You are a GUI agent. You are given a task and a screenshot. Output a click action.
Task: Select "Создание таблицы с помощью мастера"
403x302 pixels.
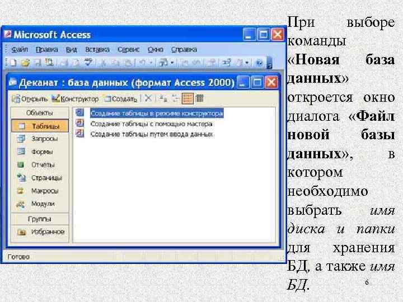(151, 124)
